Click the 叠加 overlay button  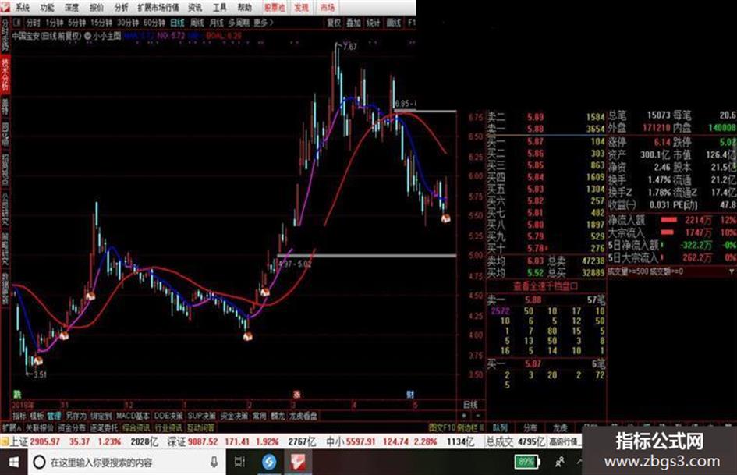click(353, 23)
